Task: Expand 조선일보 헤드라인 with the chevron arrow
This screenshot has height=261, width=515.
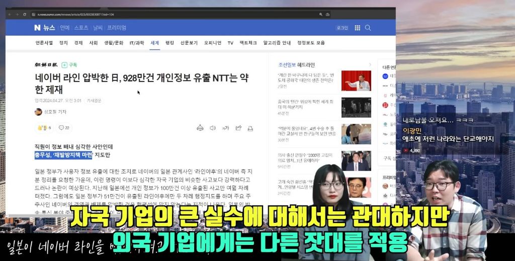Action: [370, 65]
